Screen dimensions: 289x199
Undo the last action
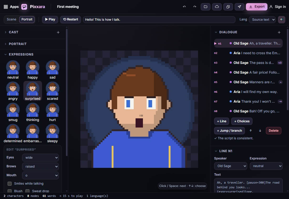184,7
